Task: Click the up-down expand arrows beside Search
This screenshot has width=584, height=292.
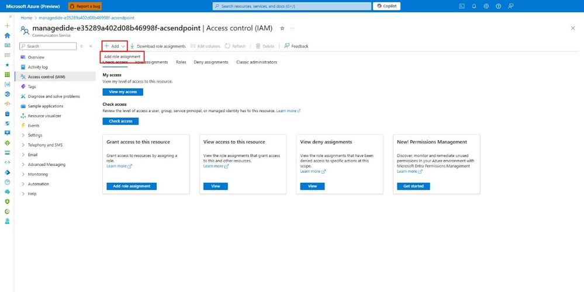Action: pyautogui.click(x=82, y=46)
